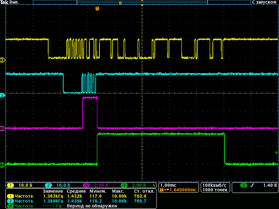Click channel 4 scale 2.00 В
The image size is (279, 209).
pyautogui.click(x=139, y=185)
